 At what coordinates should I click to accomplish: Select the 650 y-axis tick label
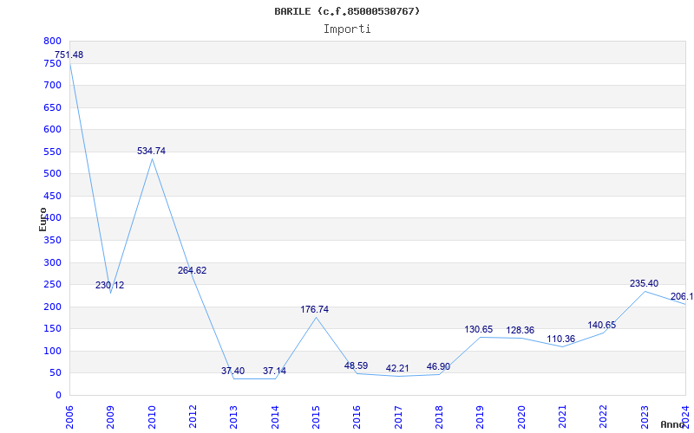click(52, 107)
